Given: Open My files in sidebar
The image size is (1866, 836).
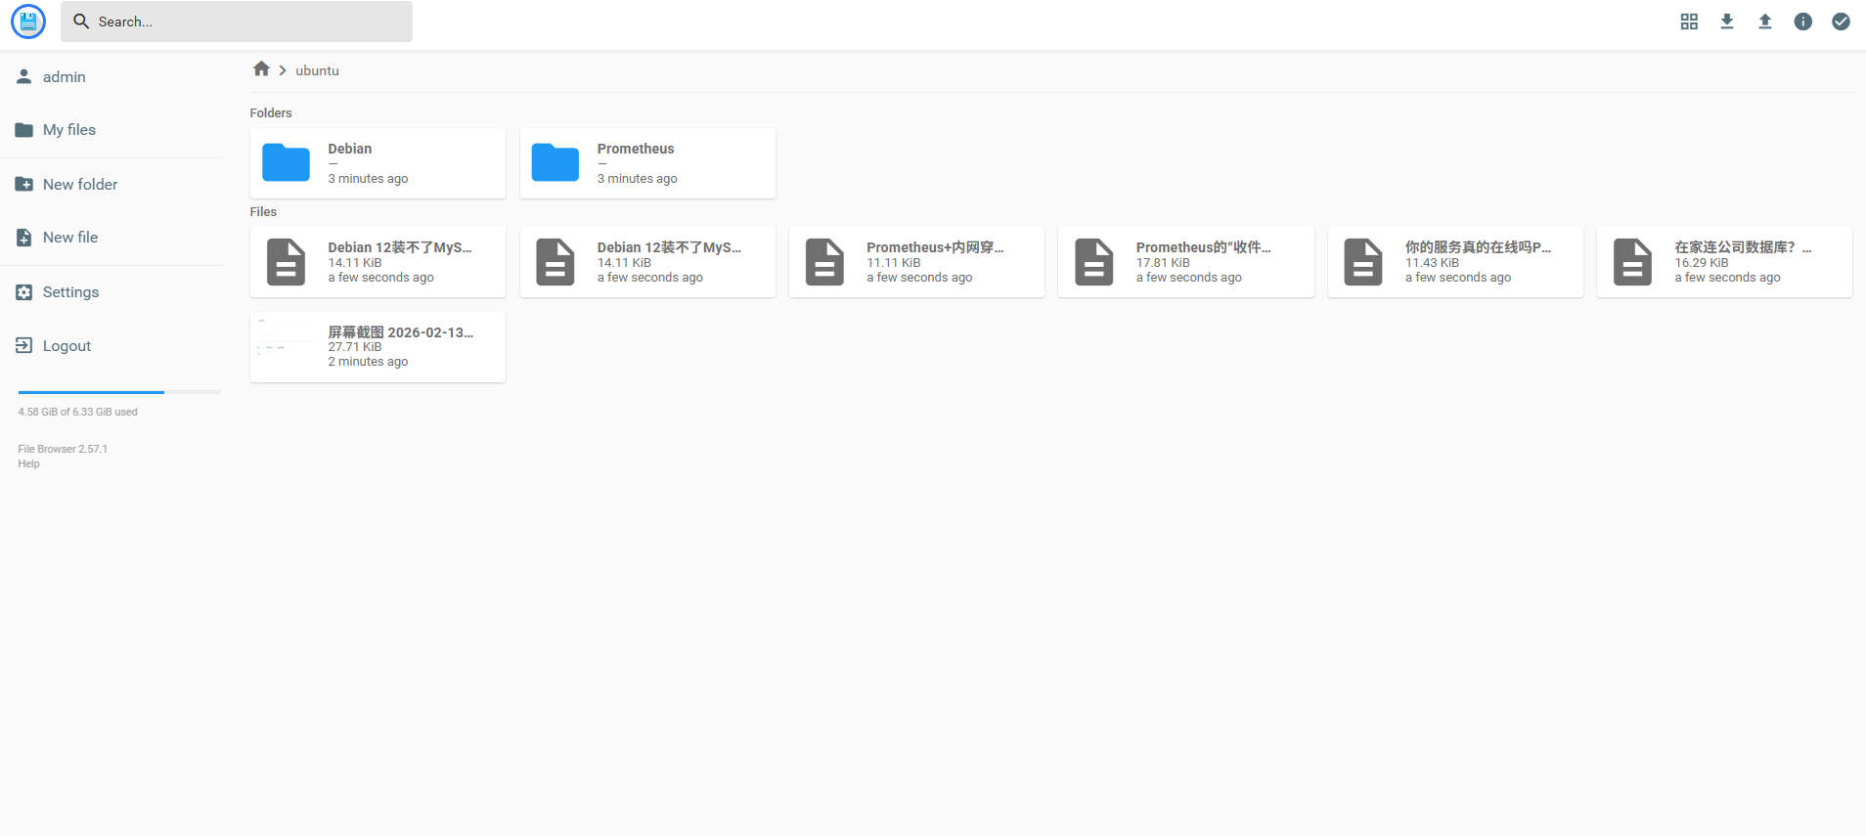Looking at the screenshot, I should pos(68,130).
